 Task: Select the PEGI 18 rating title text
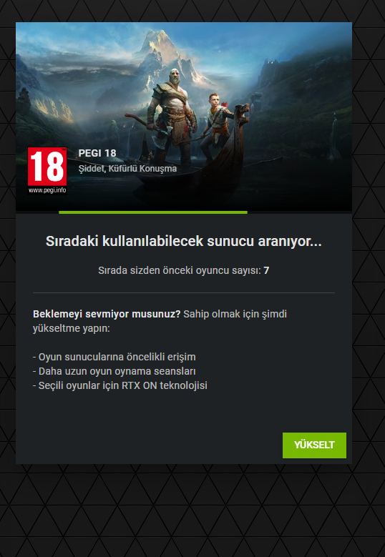pos(97,153)
